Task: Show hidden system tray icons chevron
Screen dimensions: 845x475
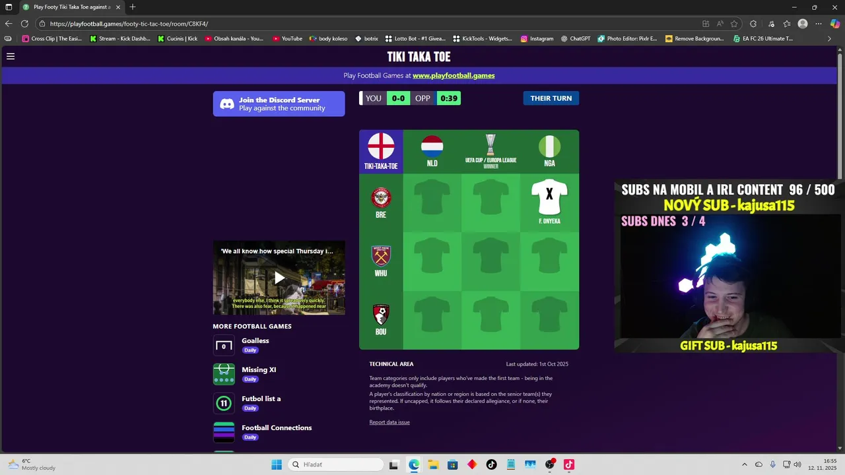Action: coord(745,464)
